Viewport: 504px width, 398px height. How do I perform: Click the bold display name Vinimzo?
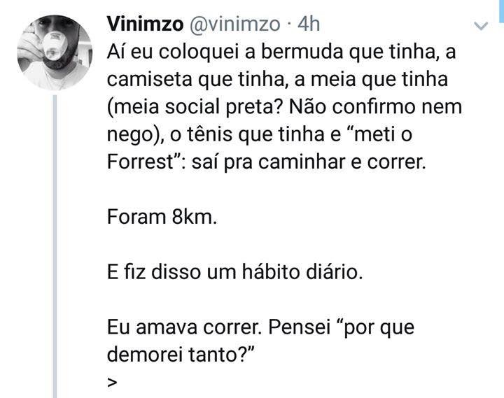(x=146, y=24)
